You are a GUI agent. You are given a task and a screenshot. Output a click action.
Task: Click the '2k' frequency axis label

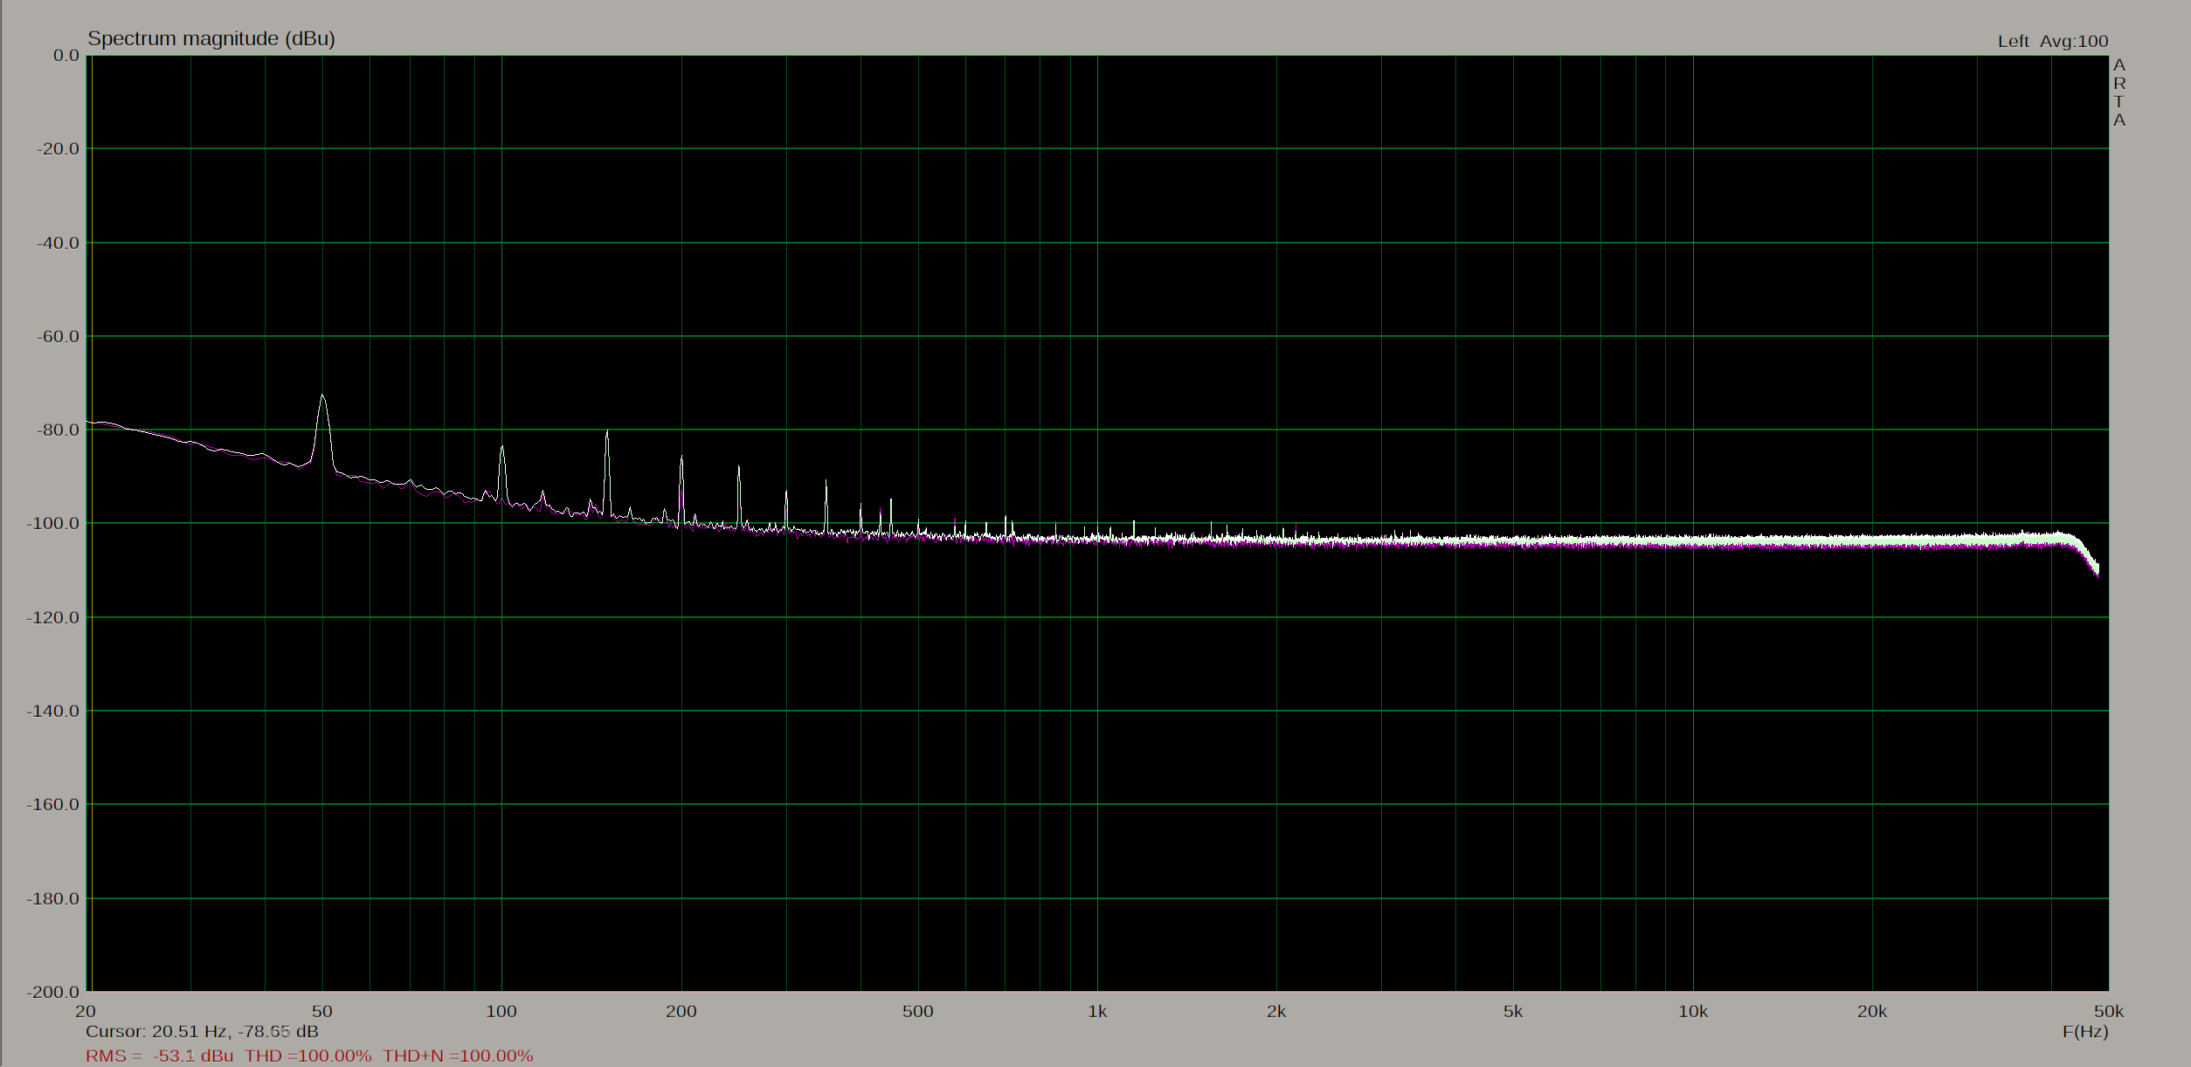[1276, 1011]
